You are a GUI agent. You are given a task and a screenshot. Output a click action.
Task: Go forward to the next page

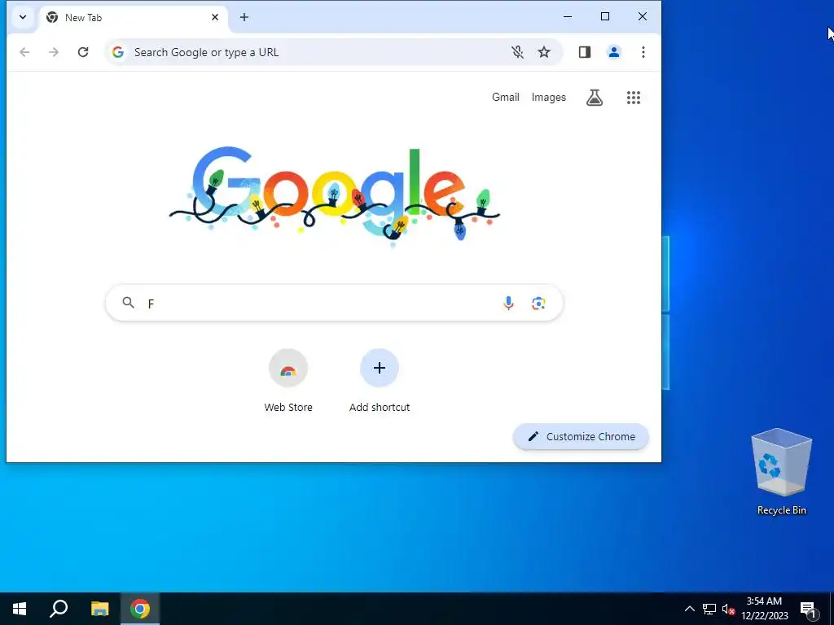pos(54,52)
